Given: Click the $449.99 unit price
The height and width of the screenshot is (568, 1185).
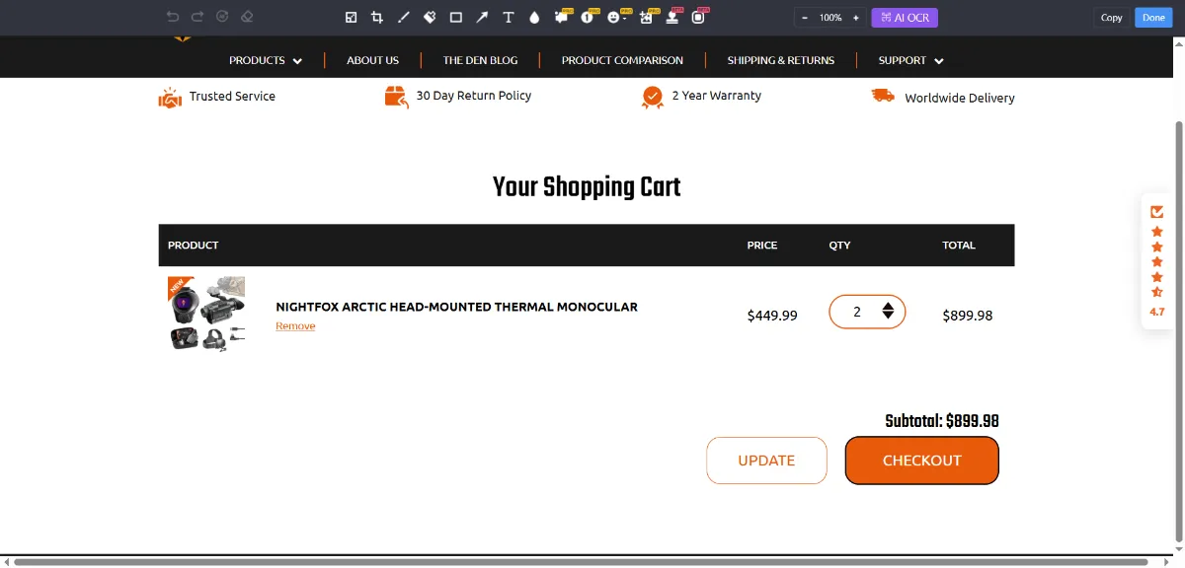Looking at the screenshot, I should [772, 316].
